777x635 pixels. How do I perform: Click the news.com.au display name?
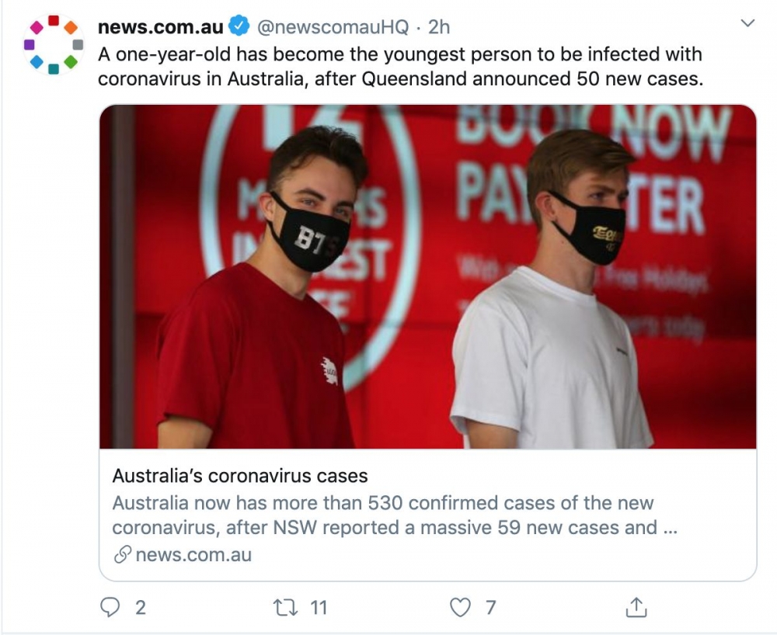pos(161,27)
